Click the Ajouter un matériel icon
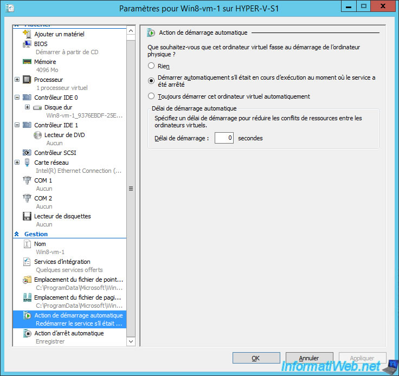Screen dimensions: 399x376 coord(27,34)
